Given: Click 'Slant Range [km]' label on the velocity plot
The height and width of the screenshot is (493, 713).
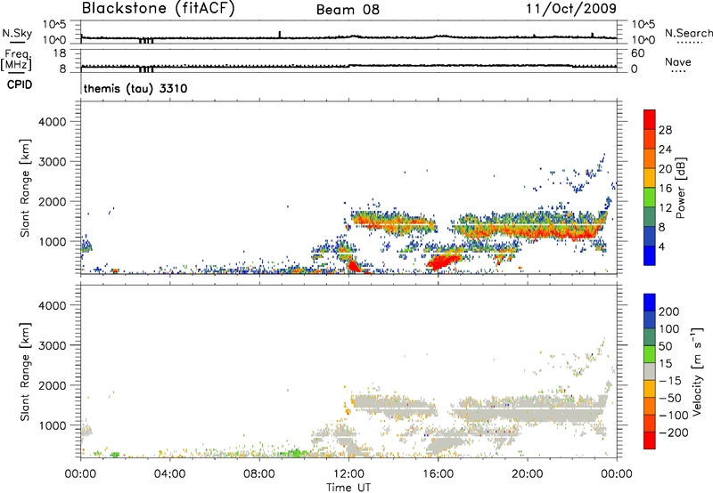Looking at the screenshot, I should (x=25, y=371).
